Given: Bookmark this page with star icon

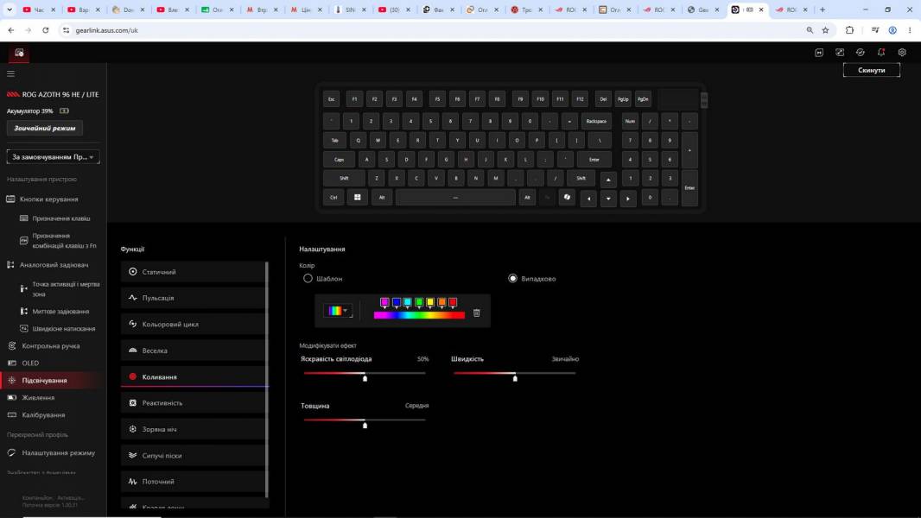Looking at the screenshot, I should pos(825,30).
